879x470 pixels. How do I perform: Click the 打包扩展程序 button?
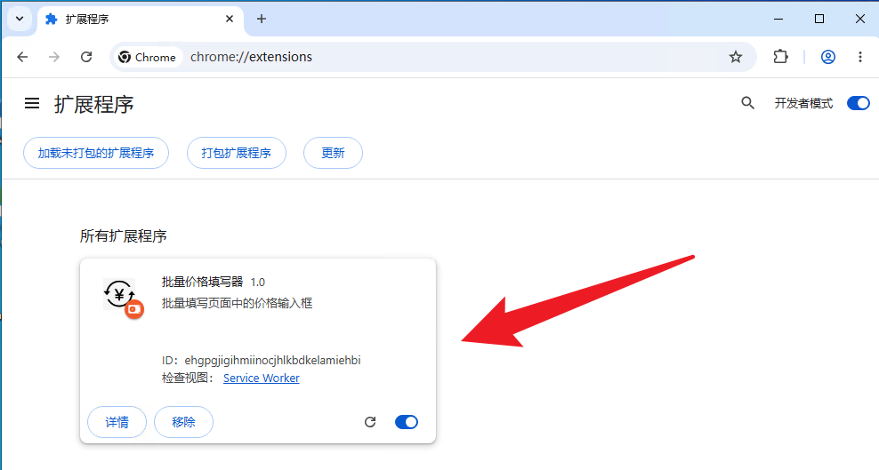pyautogui.click(x=236, y=153)
